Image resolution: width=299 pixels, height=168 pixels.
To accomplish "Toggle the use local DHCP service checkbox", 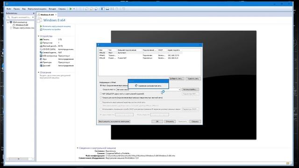I will (x=101, y=109).
